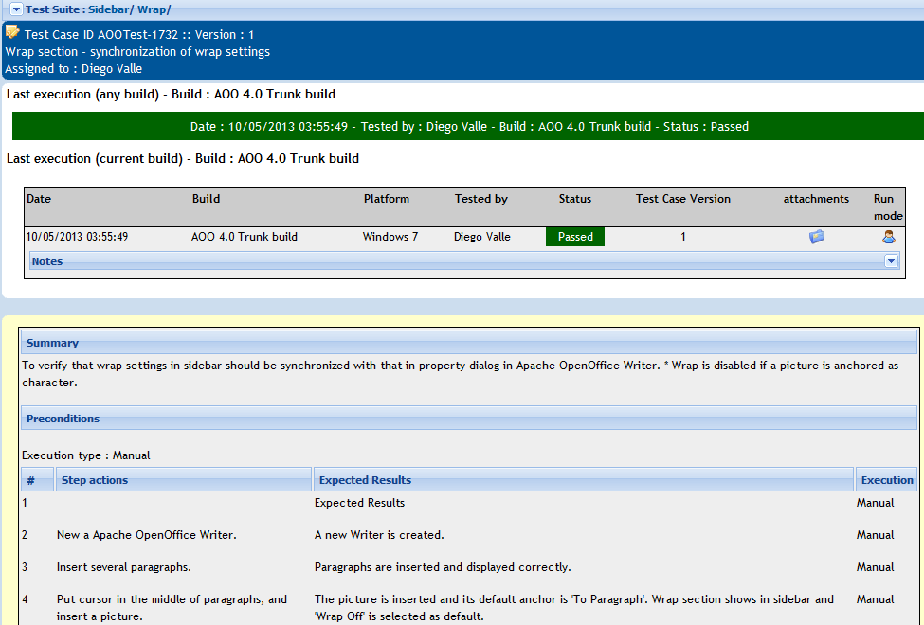Click the test case version value 1
This screenshot has width=924, height=625.
click(x=683, y=236)
